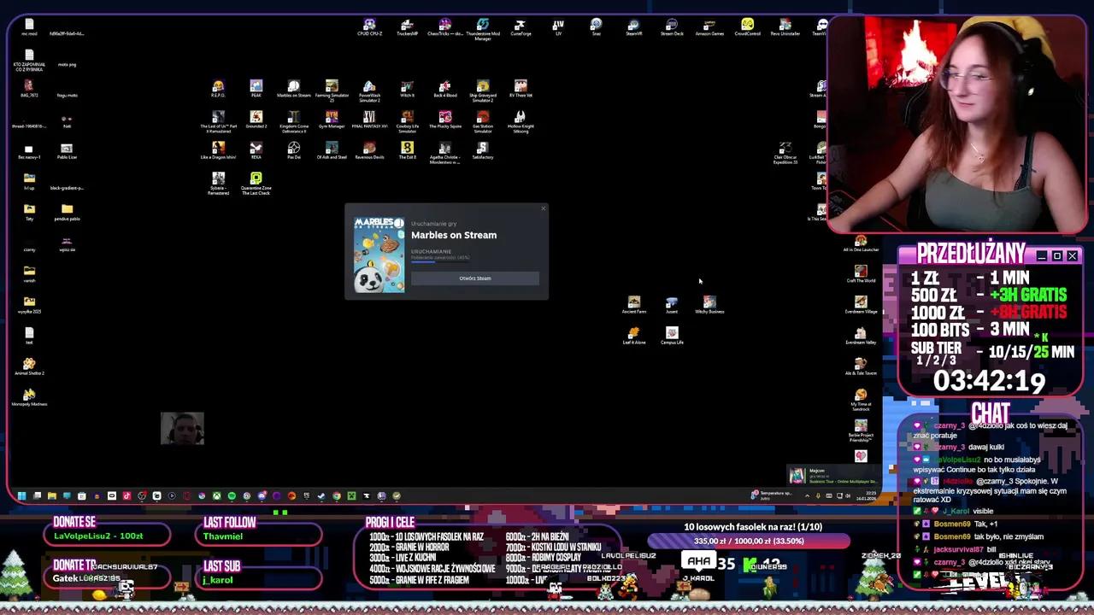Select My Time at Sandrock icon
The image size is (1094, 615).
[x=861, y=399]
